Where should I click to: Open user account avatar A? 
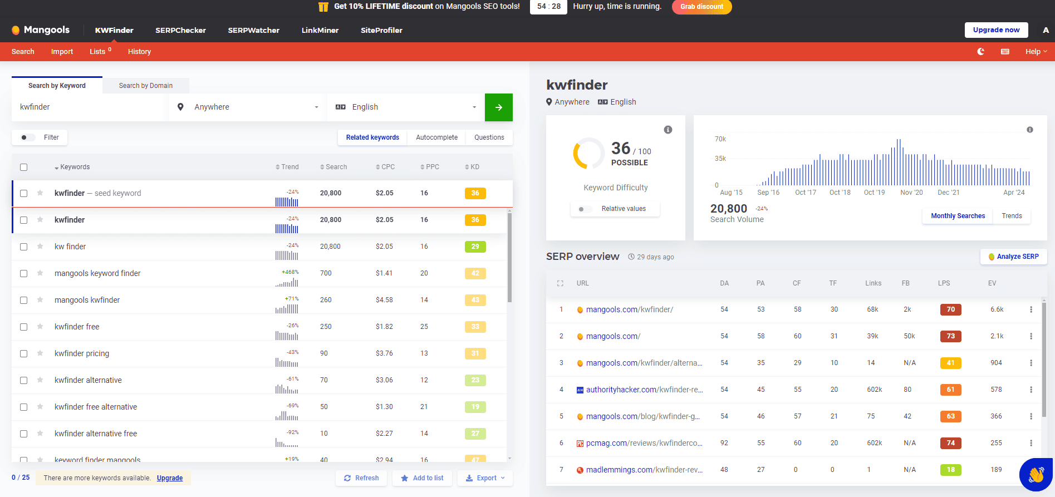click(x=1046, y=30)
